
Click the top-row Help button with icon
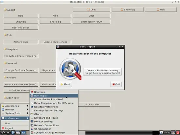tap(161, 9)
